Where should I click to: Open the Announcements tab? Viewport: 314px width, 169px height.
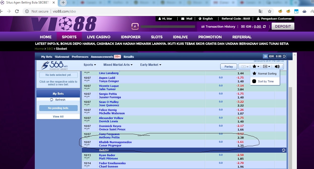pyautogui.click(x=102, y=57)
